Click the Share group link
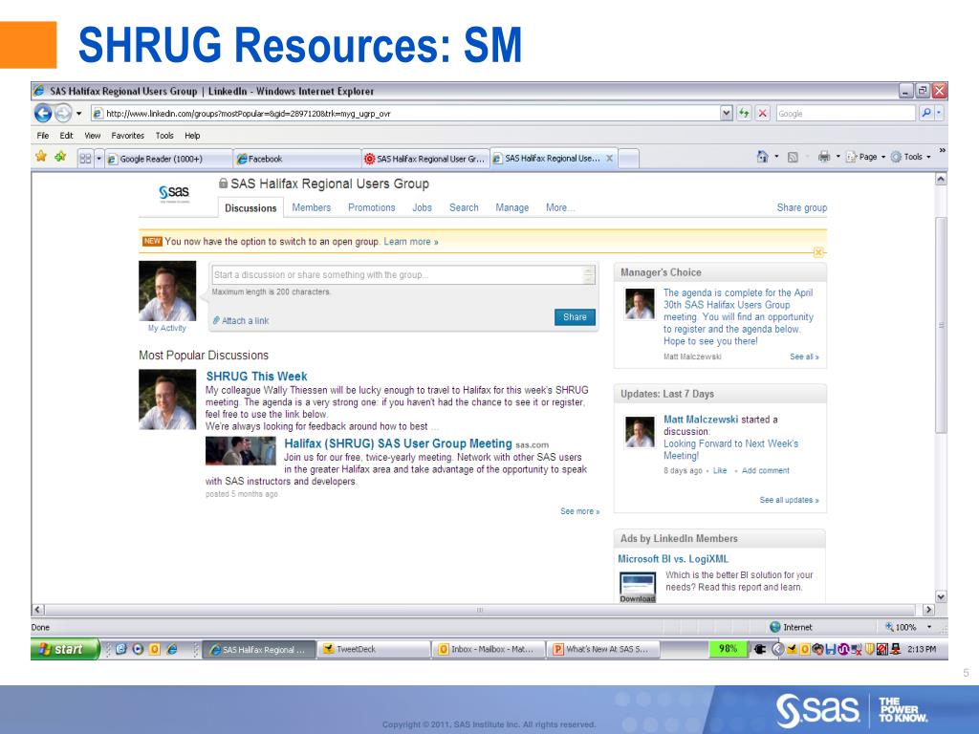Viewport: 979px width, 734px height. (x=802, y=207)
